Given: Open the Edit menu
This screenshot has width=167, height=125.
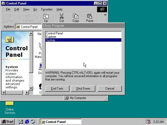Looking at the screenshot, I should click(17, 9).
